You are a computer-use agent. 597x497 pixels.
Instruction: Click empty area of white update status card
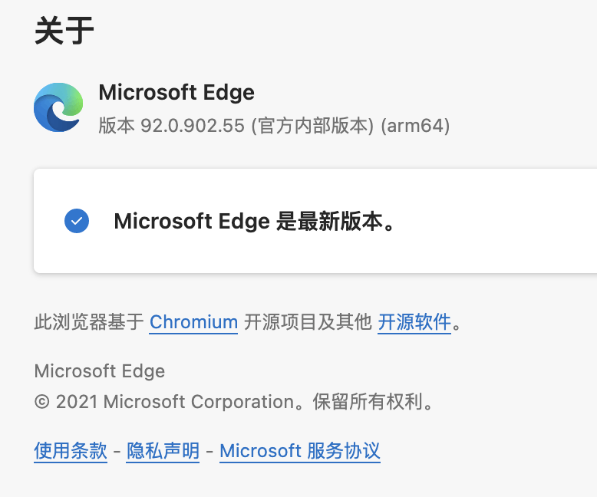(x=495, y=221)
